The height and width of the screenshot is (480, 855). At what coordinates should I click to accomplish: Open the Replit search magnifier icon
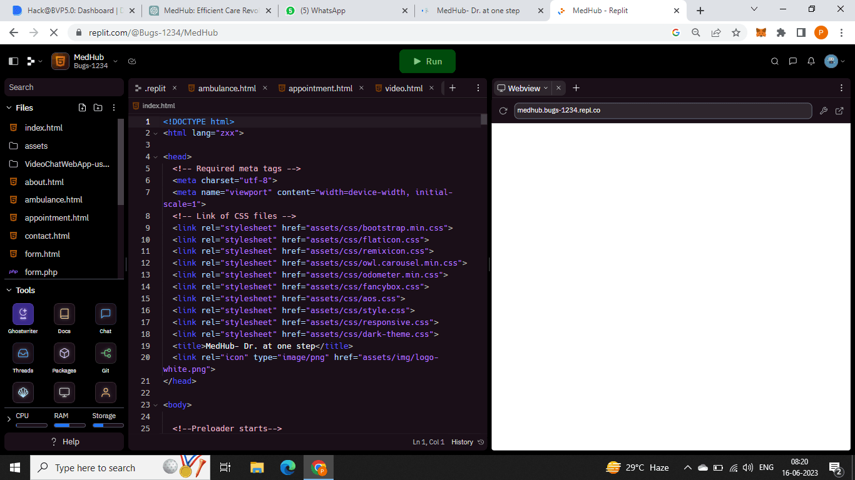775,61
